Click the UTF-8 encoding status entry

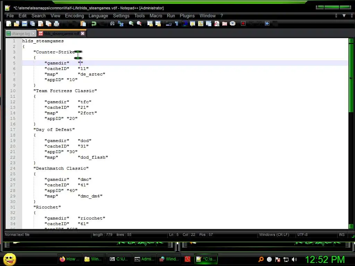(x=302, y=234)
